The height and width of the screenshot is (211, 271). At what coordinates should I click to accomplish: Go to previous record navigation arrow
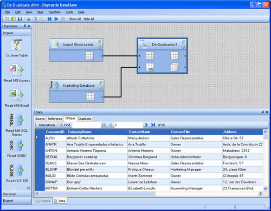pos(111,125)
